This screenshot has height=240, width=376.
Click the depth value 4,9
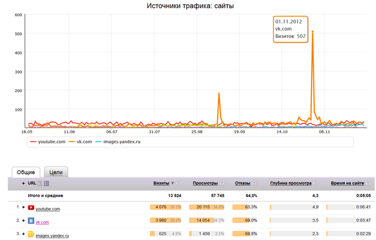[x=315, y=207]
